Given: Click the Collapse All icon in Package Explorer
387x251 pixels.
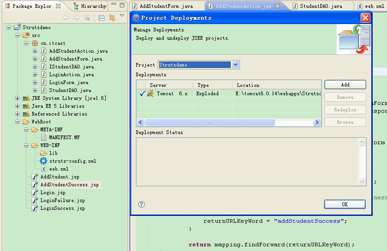Looking at the screenshot, I should point(101,18).
